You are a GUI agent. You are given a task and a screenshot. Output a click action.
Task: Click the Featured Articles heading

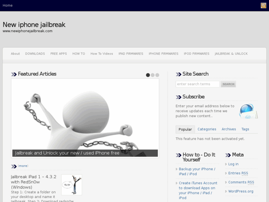pos(37,74)
